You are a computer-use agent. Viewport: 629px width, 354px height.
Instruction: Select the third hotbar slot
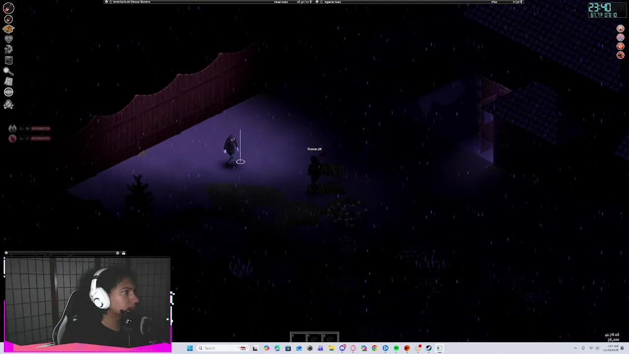coord(330,337)
